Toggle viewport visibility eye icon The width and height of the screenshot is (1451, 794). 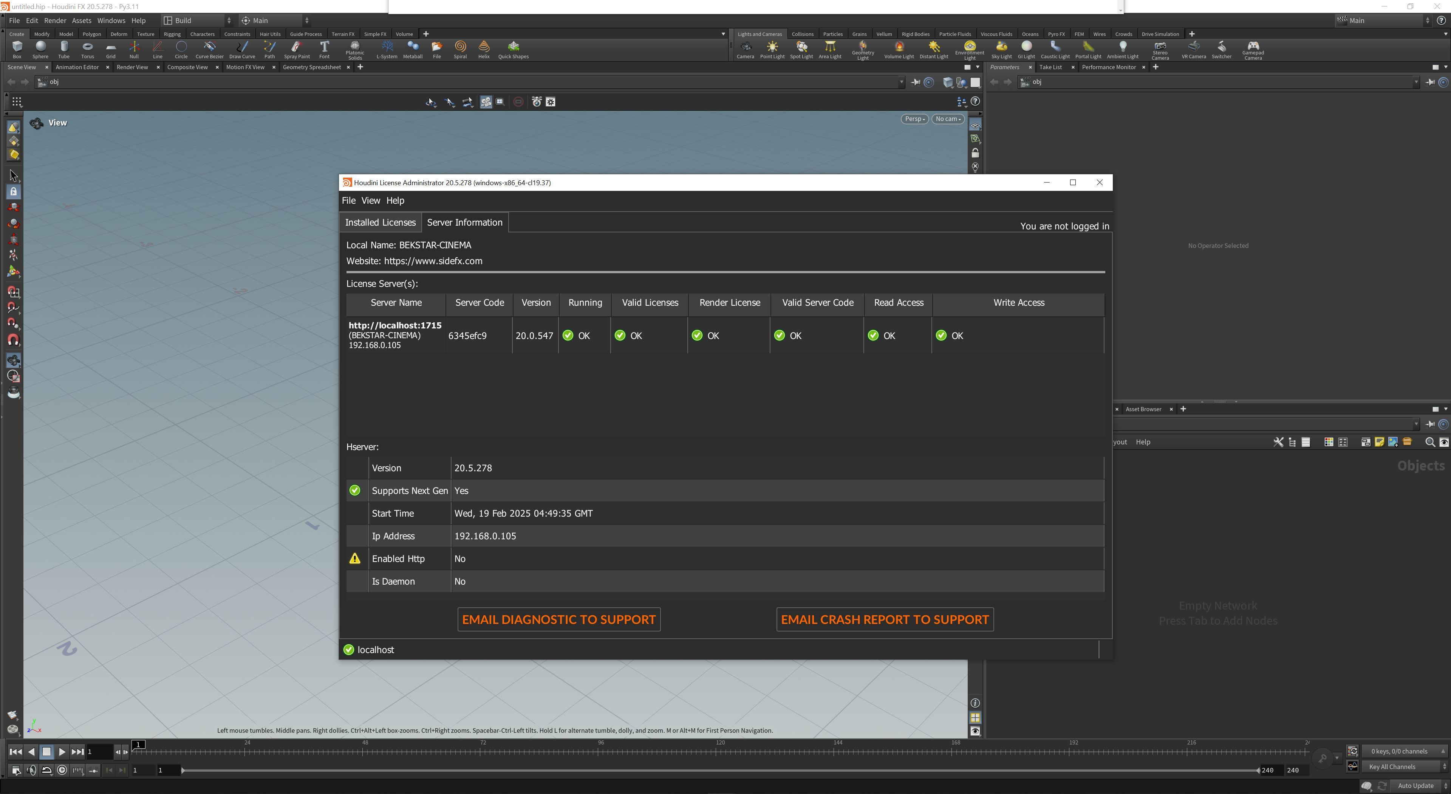click(x=975, y=731)
